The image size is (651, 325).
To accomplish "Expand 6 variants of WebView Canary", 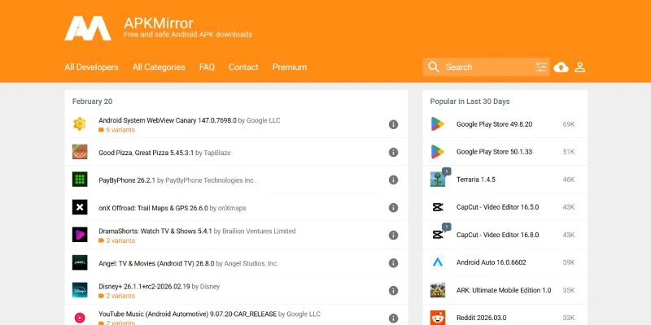I will tap(116, 130).
